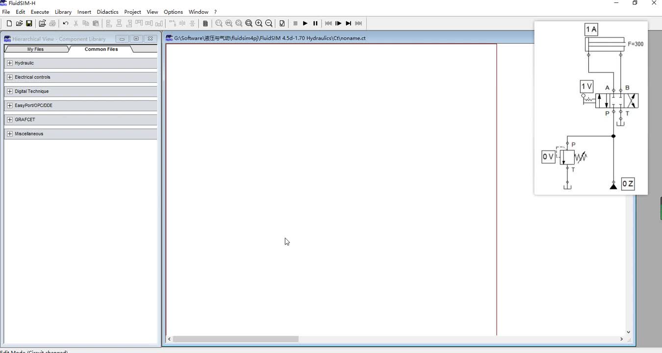Switch to the My Files tab
The width and height of the screenshot is (662, 353).
[x=36, y=49]
